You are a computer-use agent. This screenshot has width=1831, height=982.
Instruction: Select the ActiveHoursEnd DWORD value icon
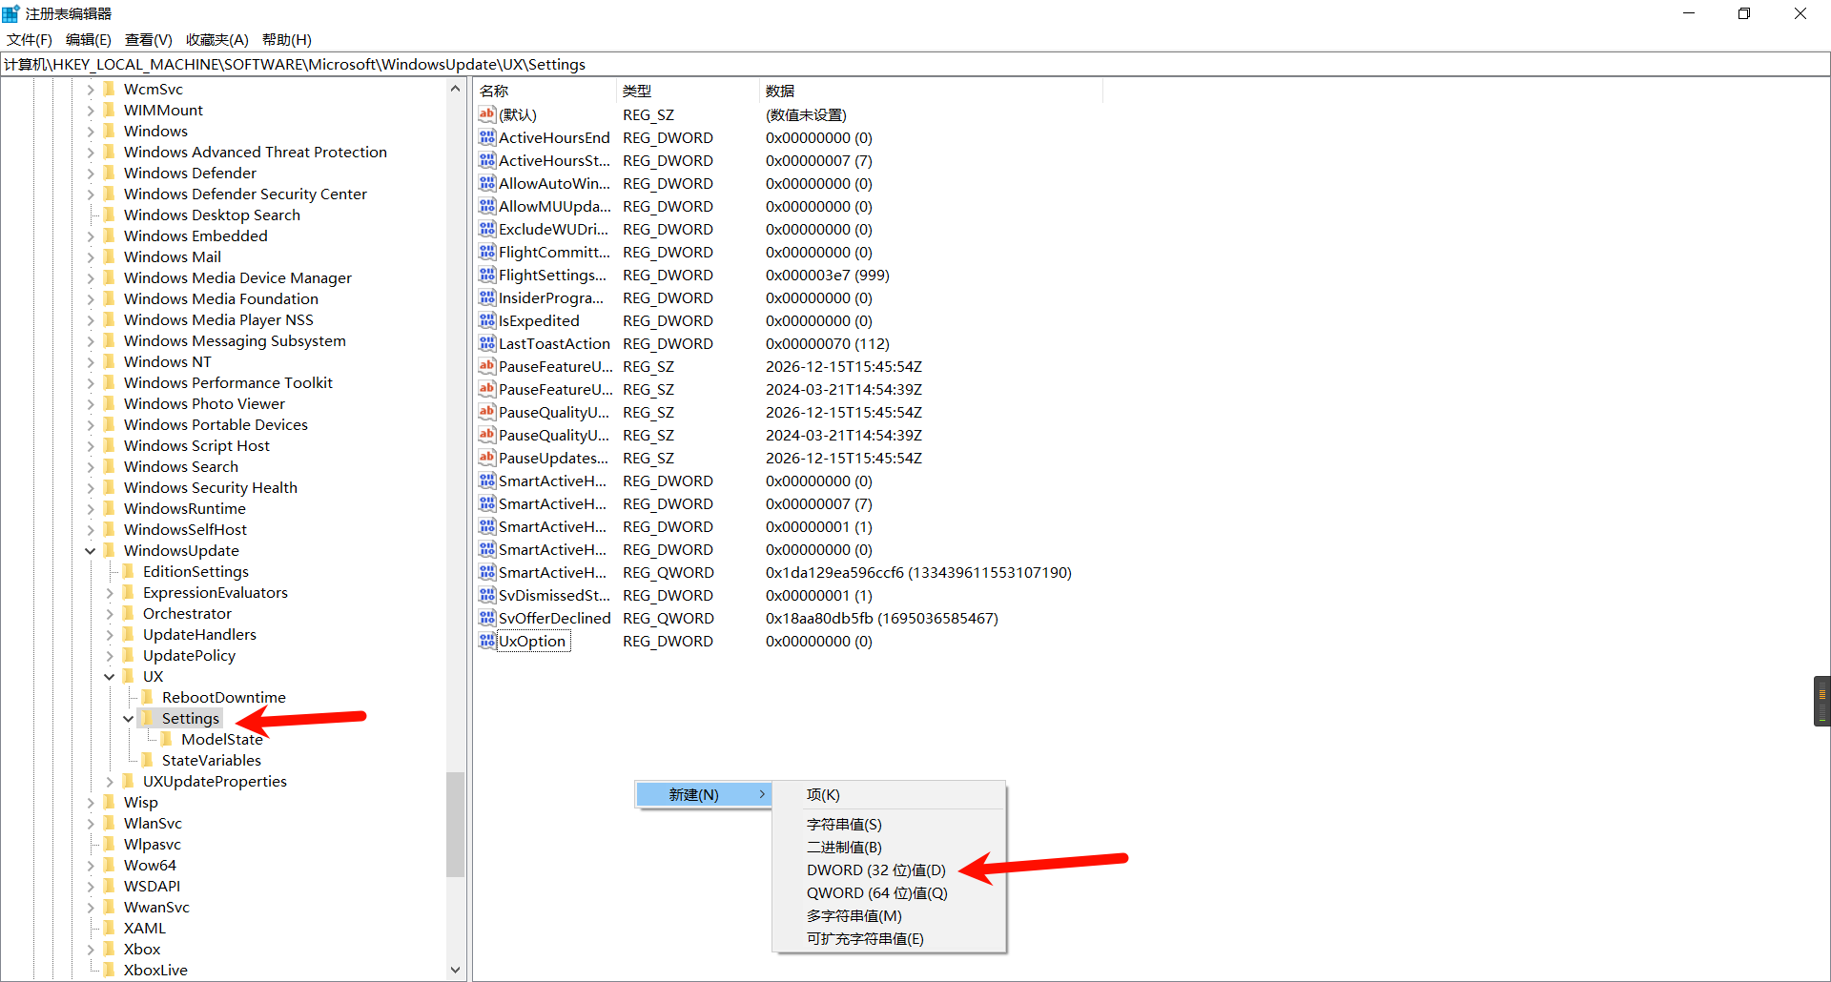487,137
